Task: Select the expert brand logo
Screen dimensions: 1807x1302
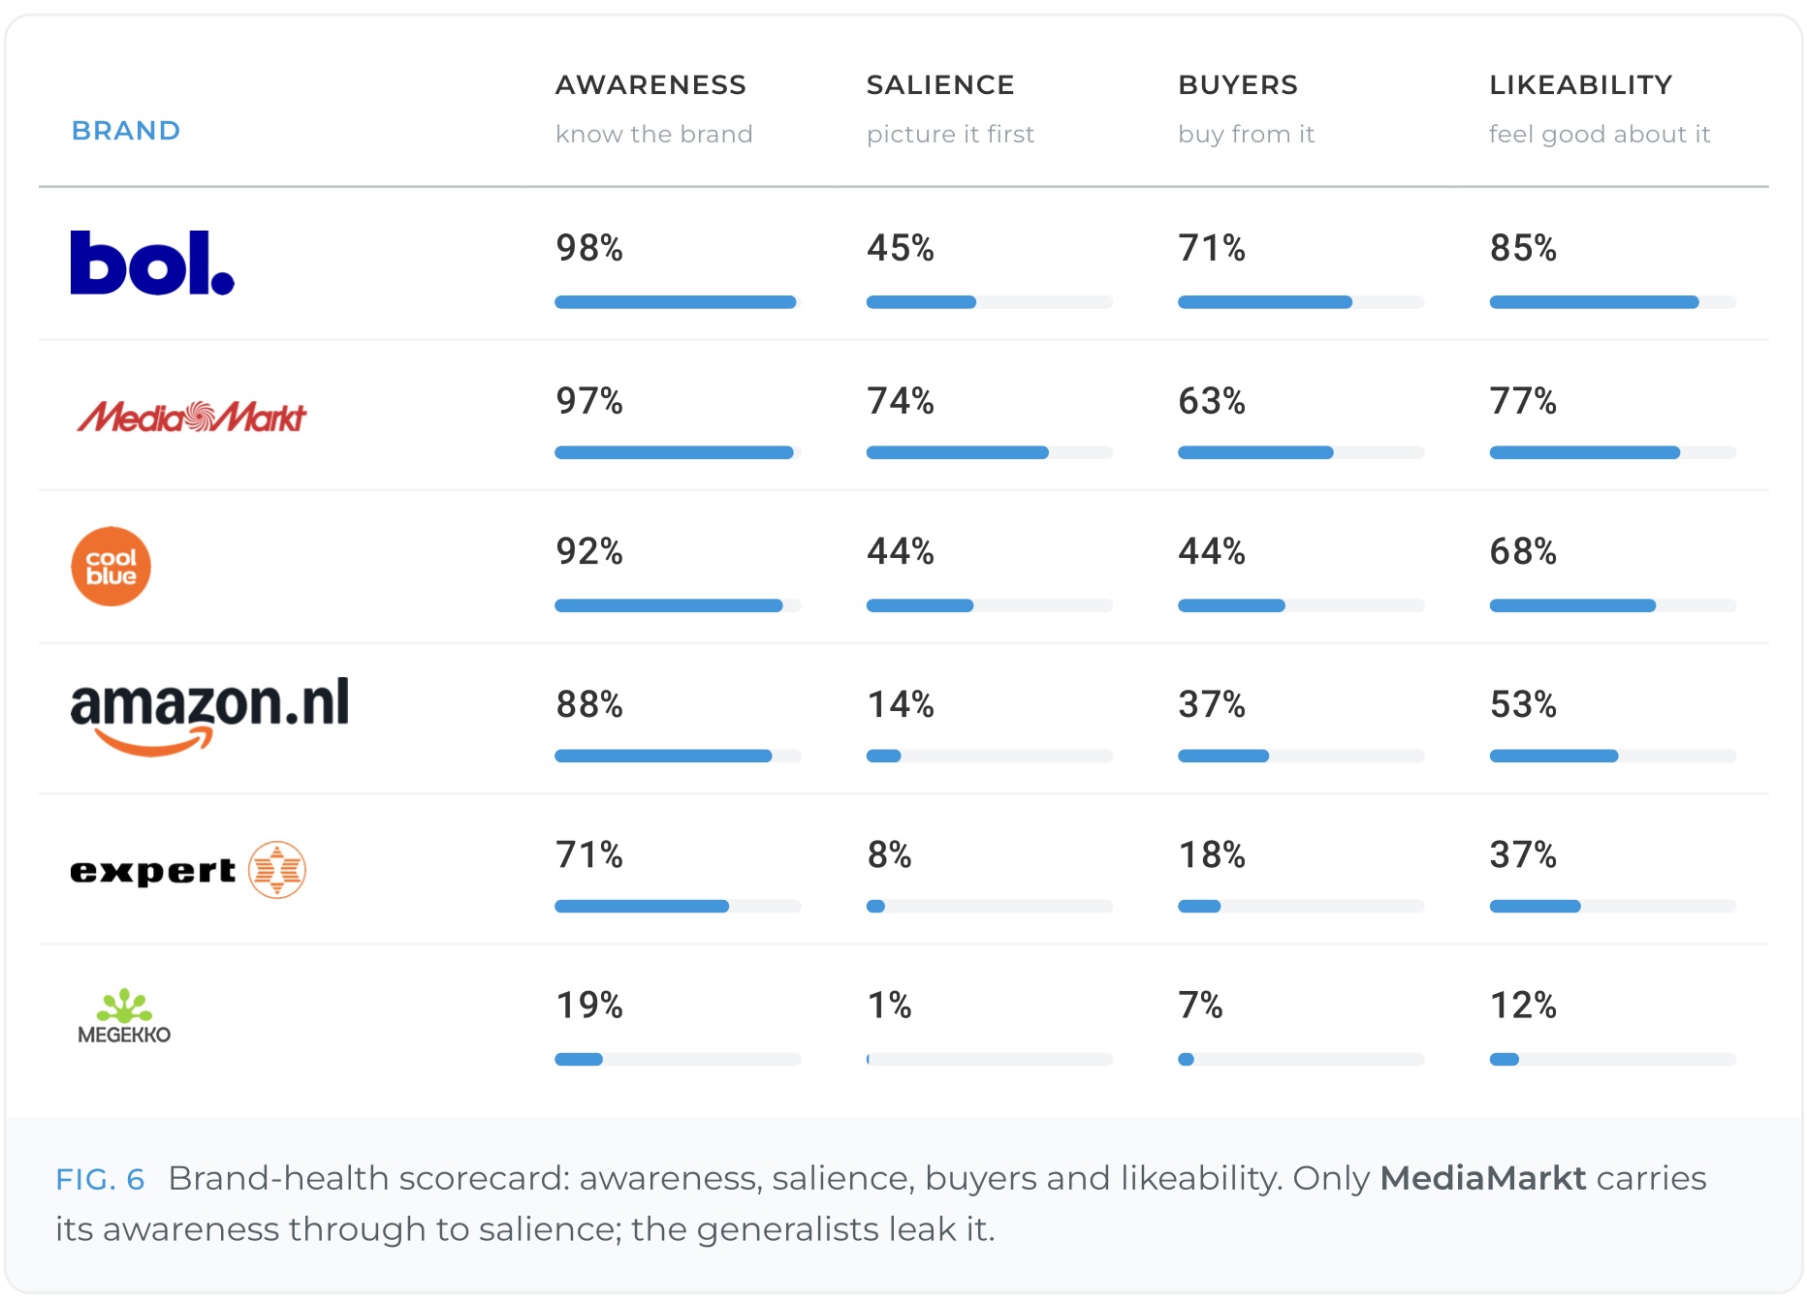Action: 188,870
